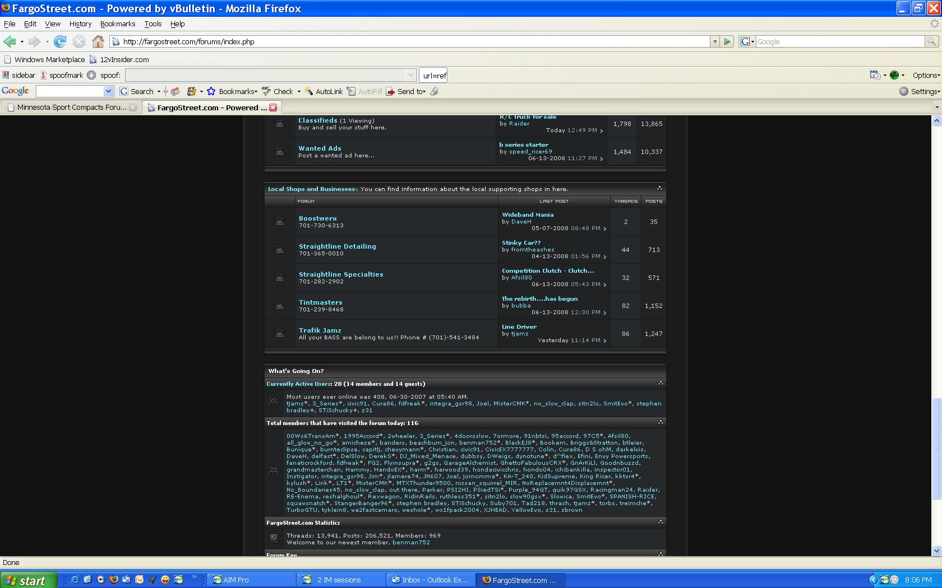Viewport: 942px width, 588px height.
Task: Reload the current page
Action: (x=60, y=41)
